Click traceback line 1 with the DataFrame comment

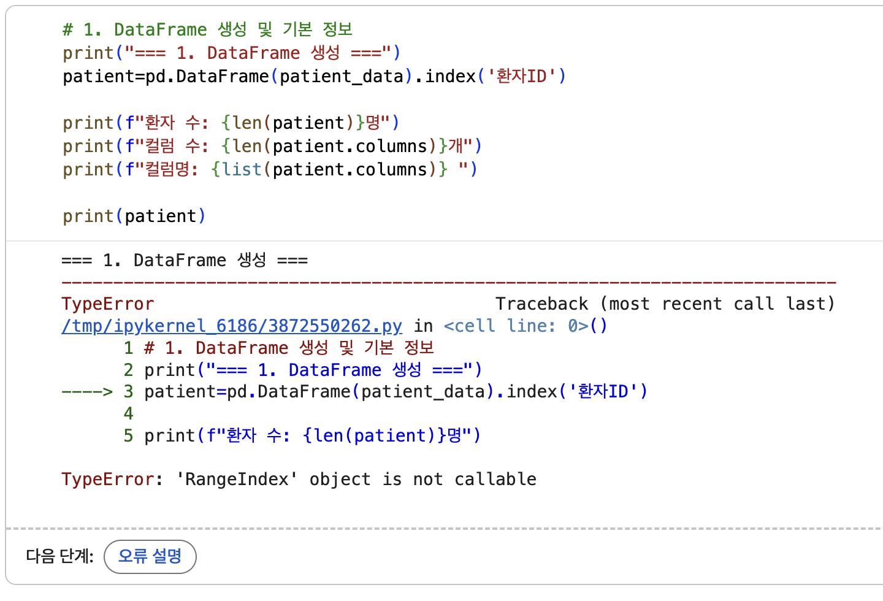(x=278, y=348)
